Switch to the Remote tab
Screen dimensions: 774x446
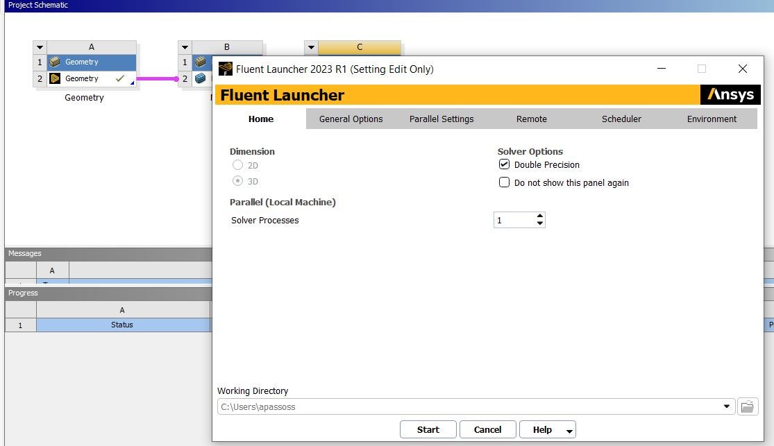(x=532, y=119)
